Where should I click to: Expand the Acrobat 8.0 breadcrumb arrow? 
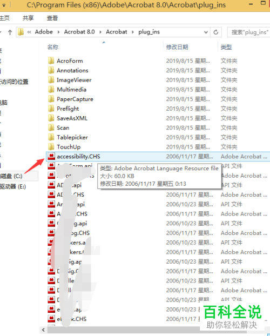click(x=100, y=32)
